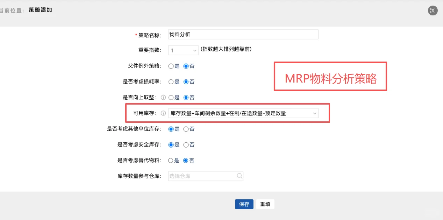
Task: Click the screenshot icon in the top right corner
Action: point(433,10)
